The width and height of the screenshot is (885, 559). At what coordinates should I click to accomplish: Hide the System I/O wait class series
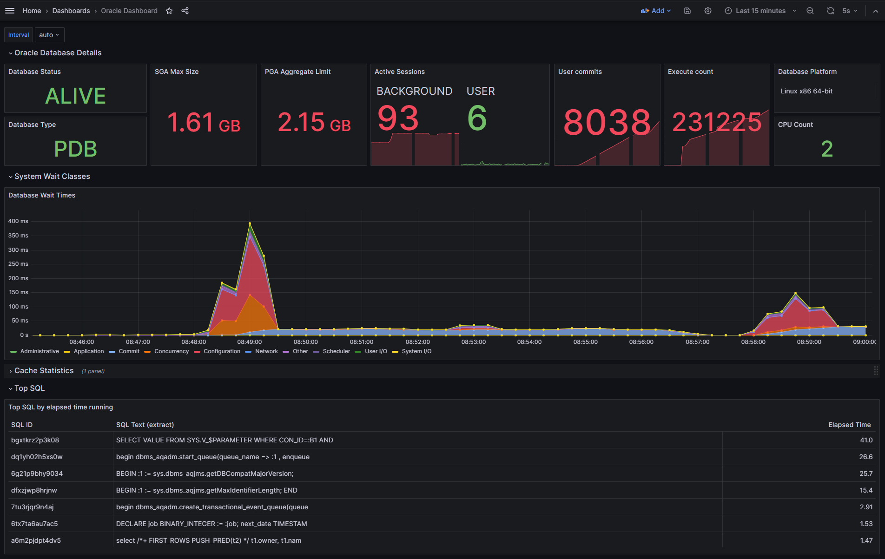[417, 351]
